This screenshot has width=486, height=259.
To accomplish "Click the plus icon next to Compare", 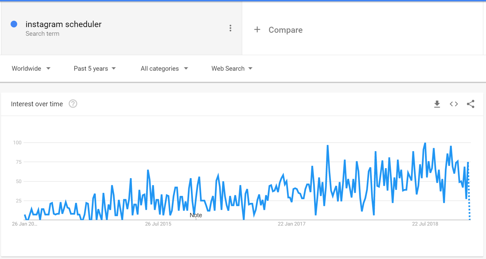I will [257, 29].
